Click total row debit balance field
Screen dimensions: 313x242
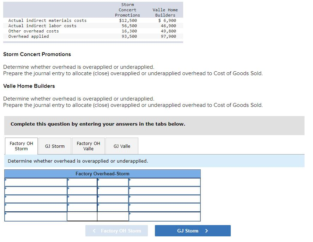(x=82, y=217)
